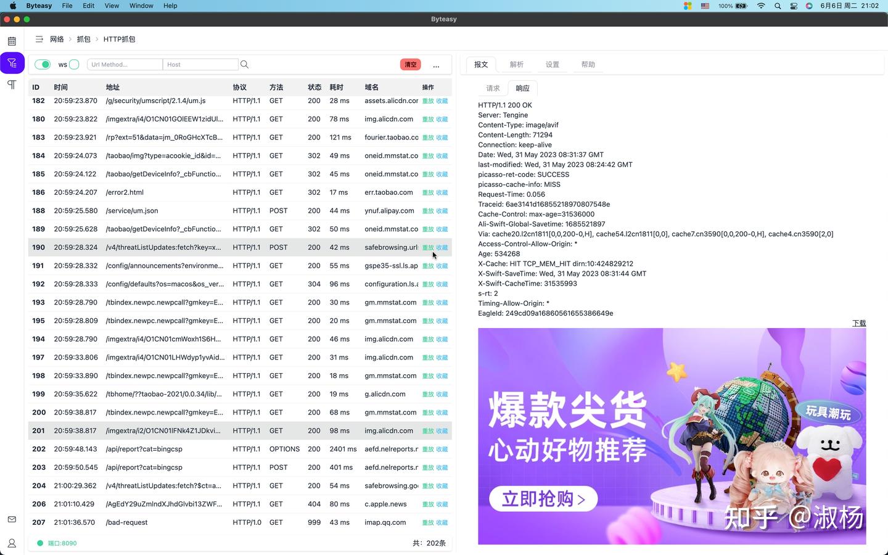The height and width of the screenshot is (555, 888).
Task: Replay request ID 190 via its 重放 link
Action: click(429, 247)
